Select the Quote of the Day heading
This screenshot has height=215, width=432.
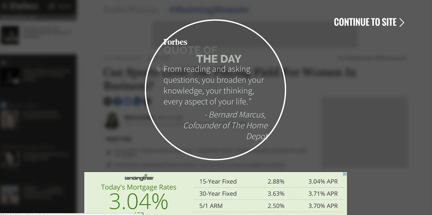tap(202, 54)
